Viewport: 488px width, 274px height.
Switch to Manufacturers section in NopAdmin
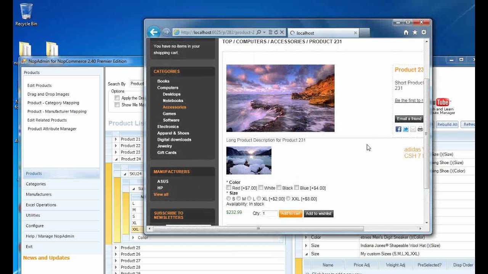coord(61,194)
